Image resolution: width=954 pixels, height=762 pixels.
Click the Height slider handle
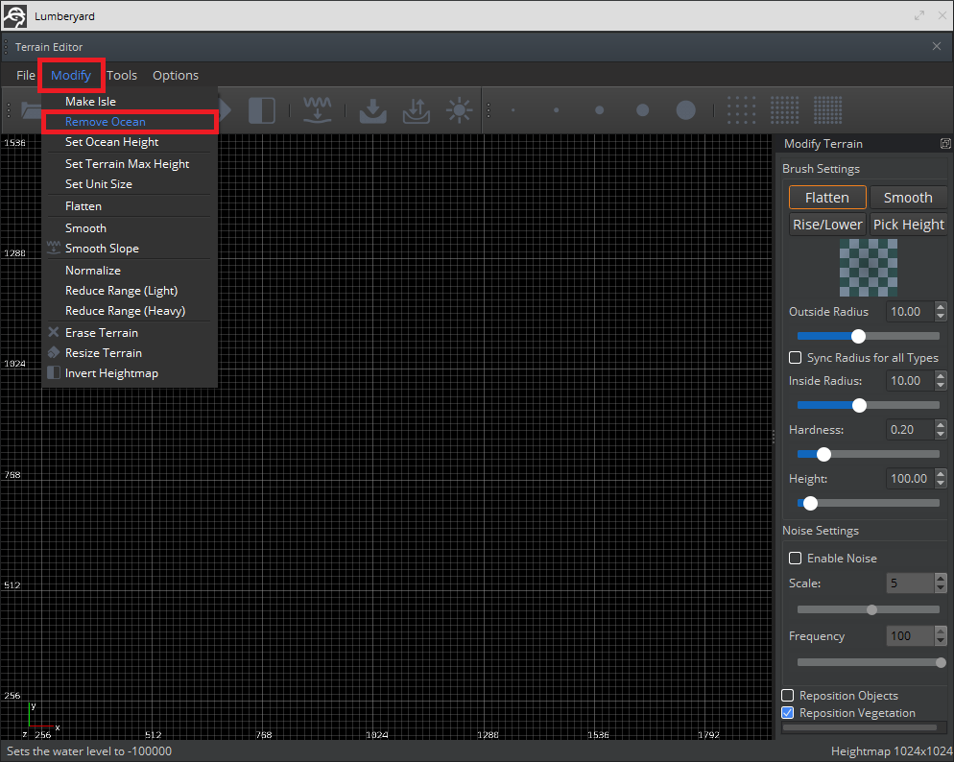(810, 504)
